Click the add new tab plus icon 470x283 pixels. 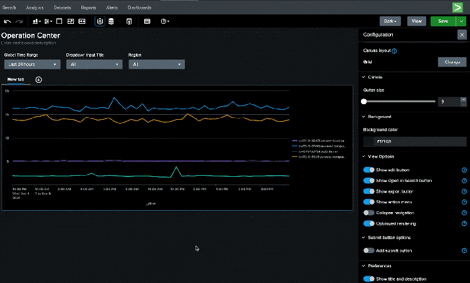(39, 80)
